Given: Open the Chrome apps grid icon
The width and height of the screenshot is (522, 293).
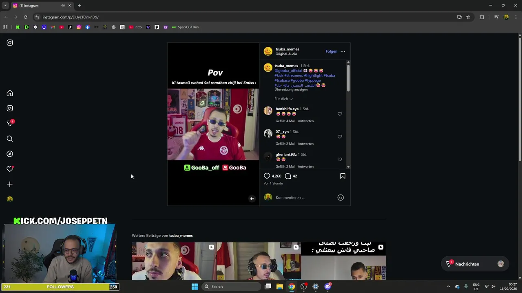Looking at the screenshot, I should coord(5,27).
